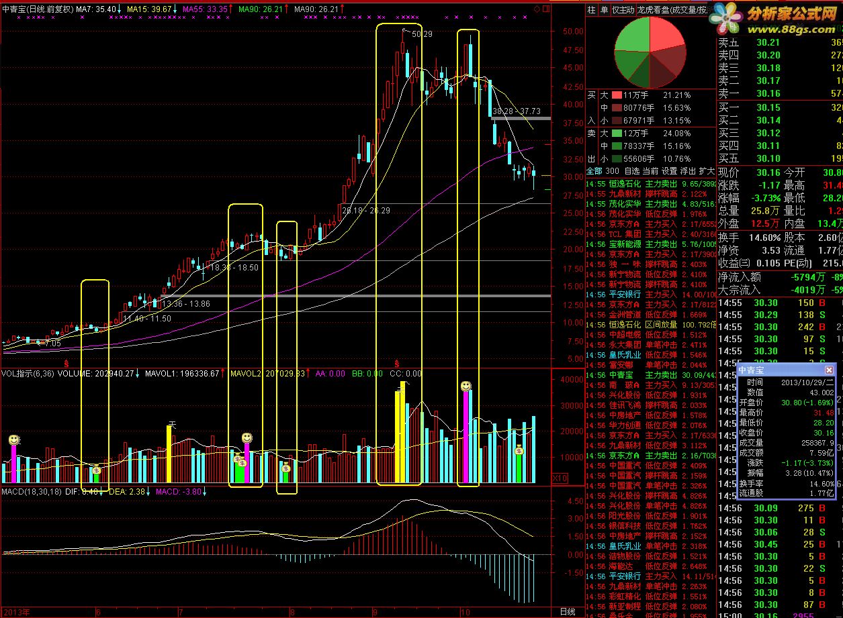This screenshot has height=618, width=843.
Task: Click the 26.18 - 26.29 gap label
Action: coord(365,210)
